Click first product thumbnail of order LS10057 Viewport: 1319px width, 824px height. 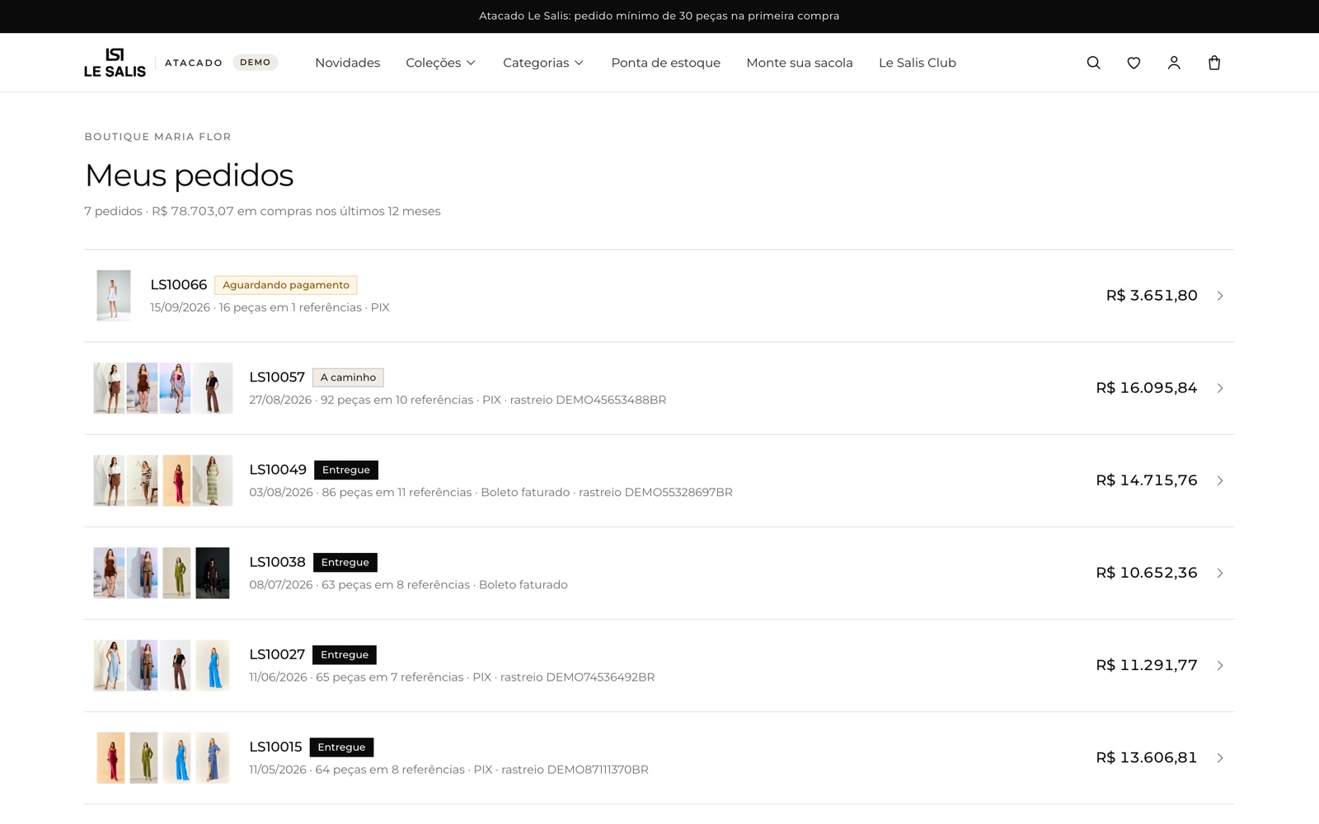coord(109,388)
